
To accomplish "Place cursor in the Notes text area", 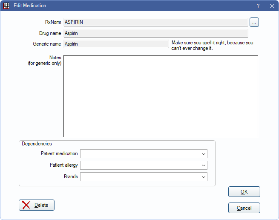I will coord(161,96).
